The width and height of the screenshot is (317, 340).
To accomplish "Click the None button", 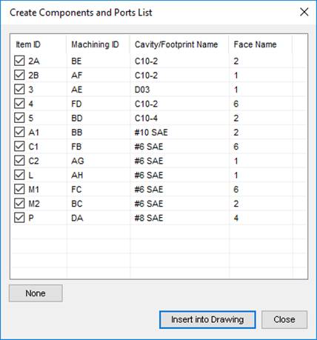I will click(x=36, y=293).
